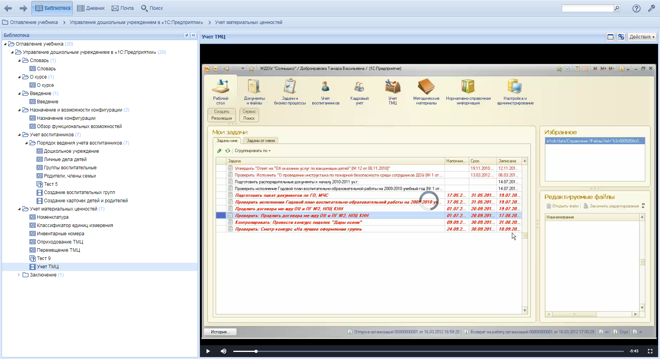
Task: Open the Словарь page item
Action: click(x=46, y=69)
